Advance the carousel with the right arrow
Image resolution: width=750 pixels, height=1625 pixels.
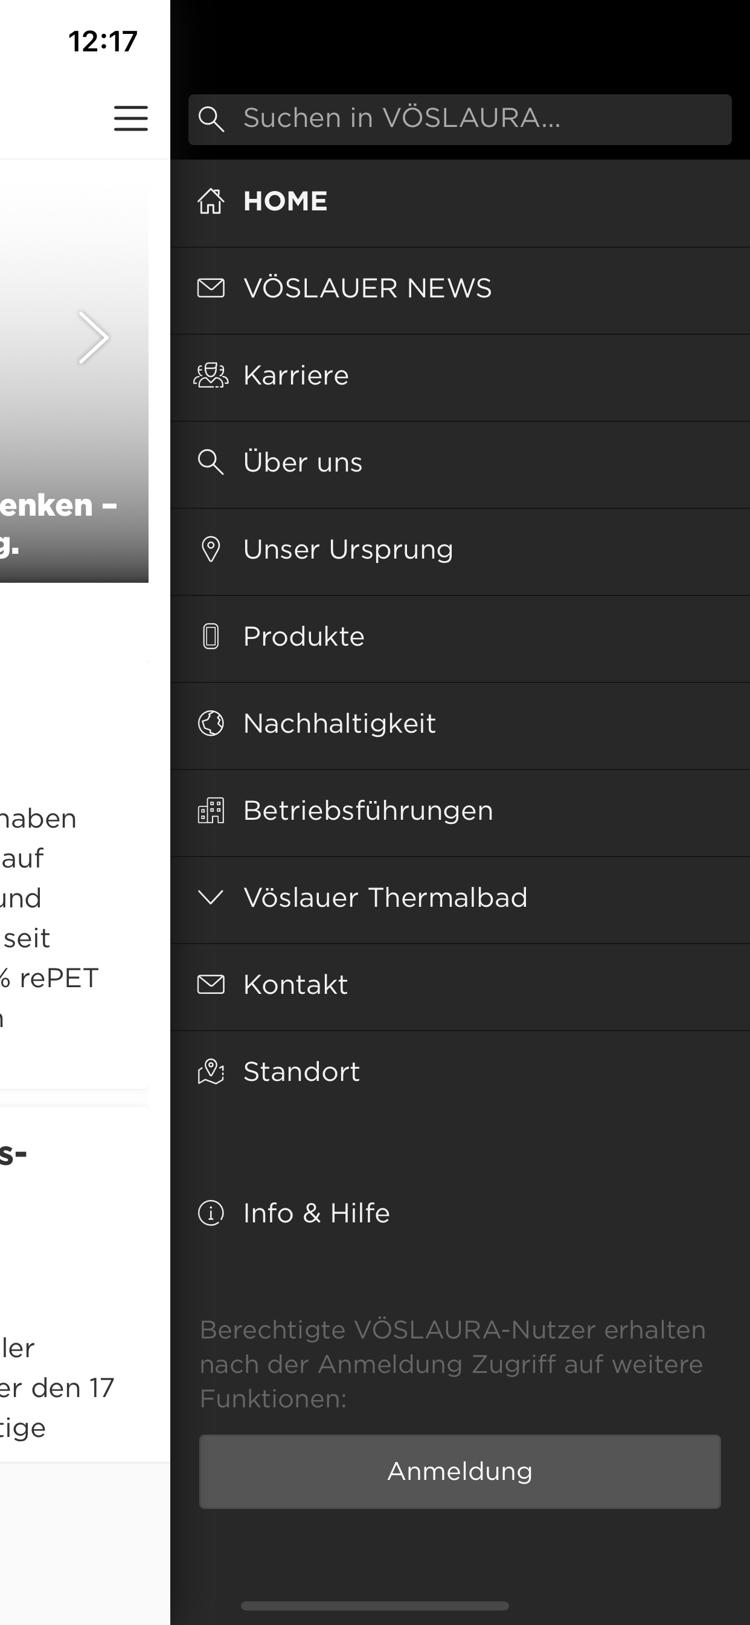(94, 337)
